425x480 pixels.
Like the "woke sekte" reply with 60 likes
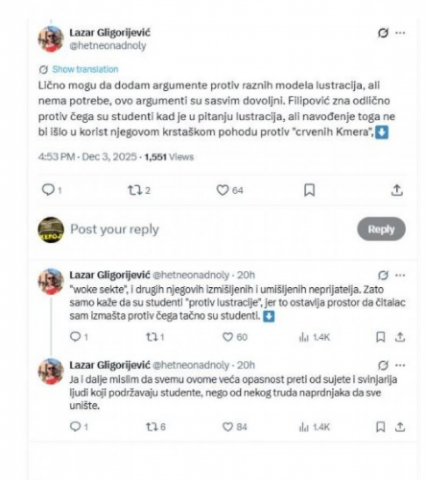(229, 337)
